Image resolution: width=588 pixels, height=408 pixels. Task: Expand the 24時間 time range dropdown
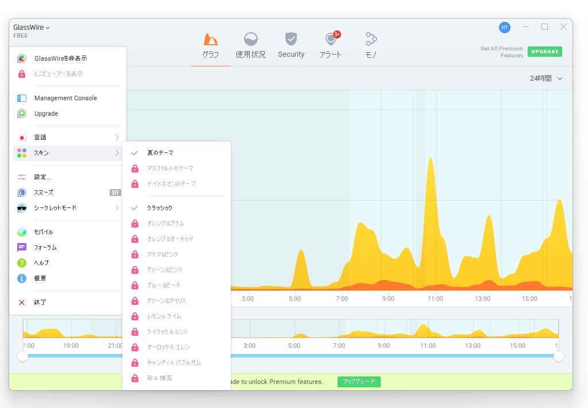(x=546, y=79)
